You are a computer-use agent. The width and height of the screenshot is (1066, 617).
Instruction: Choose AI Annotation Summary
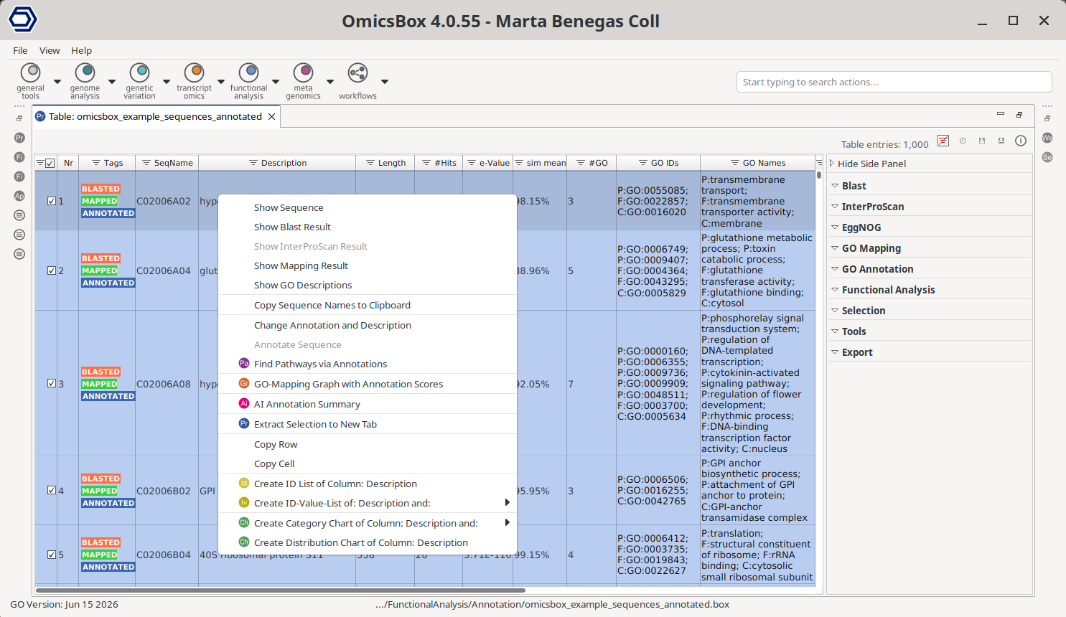click(x=368, y=404)
